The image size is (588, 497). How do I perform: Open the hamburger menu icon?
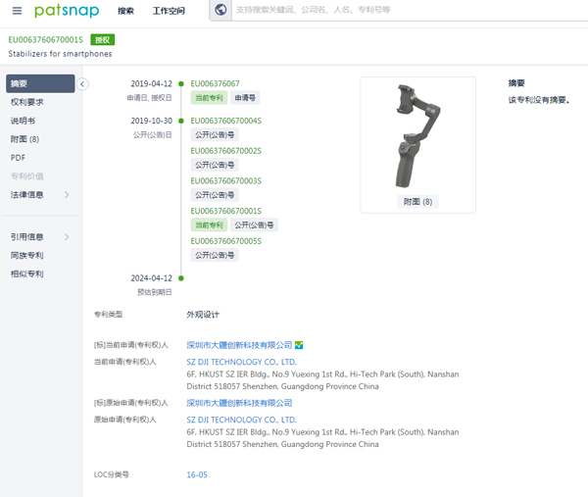tap(17, 11)
